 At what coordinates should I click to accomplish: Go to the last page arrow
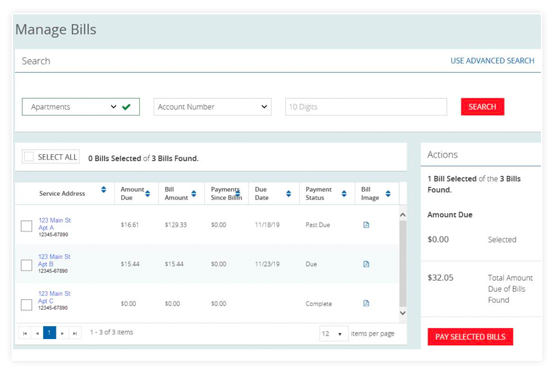pos(75,334)
